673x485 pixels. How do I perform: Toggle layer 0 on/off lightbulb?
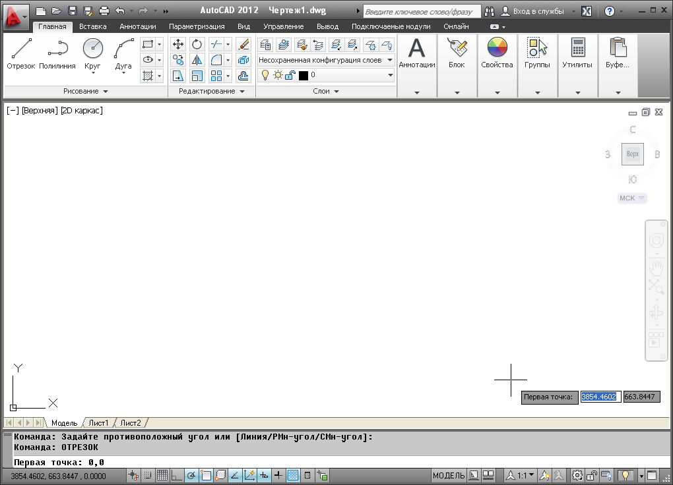tap(265, 75)
